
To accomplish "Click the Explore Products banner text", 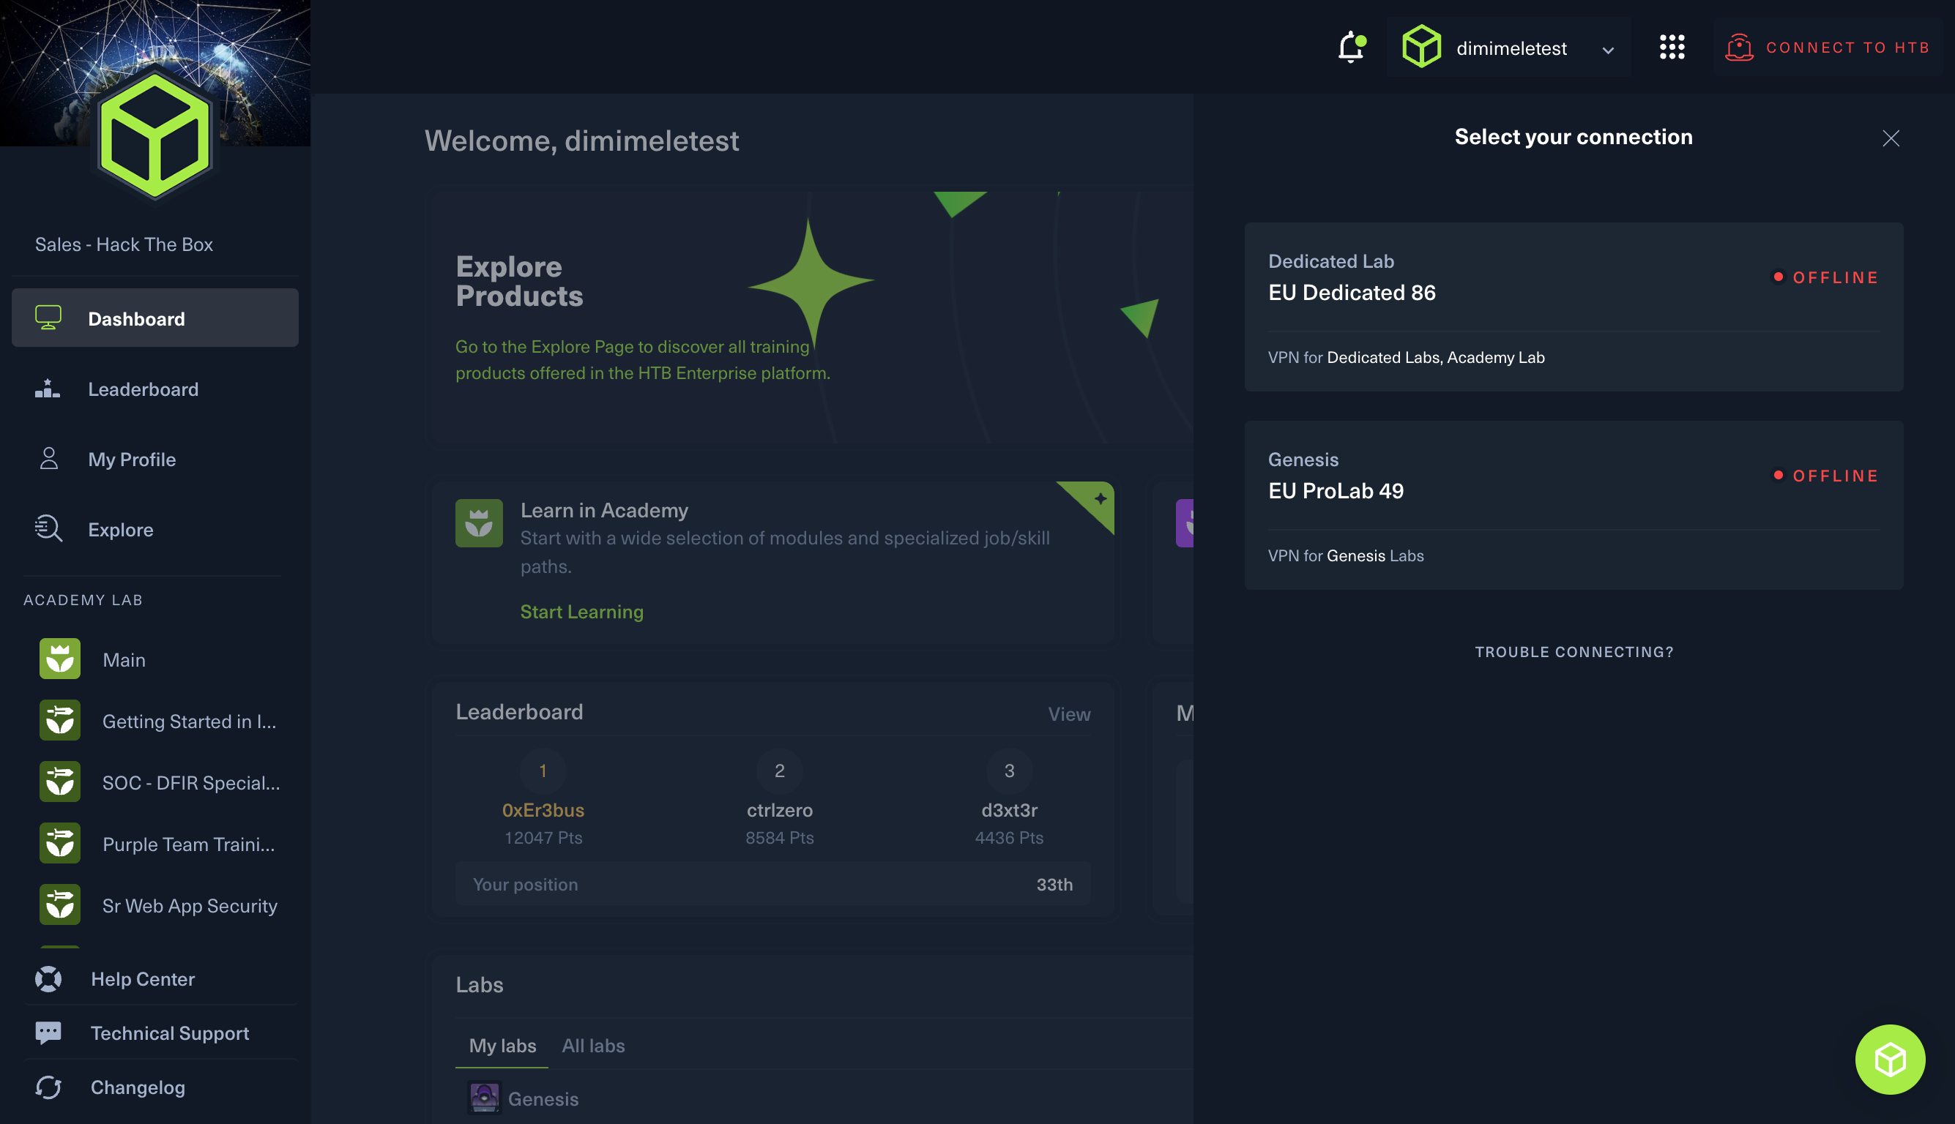I will [519, 281].
